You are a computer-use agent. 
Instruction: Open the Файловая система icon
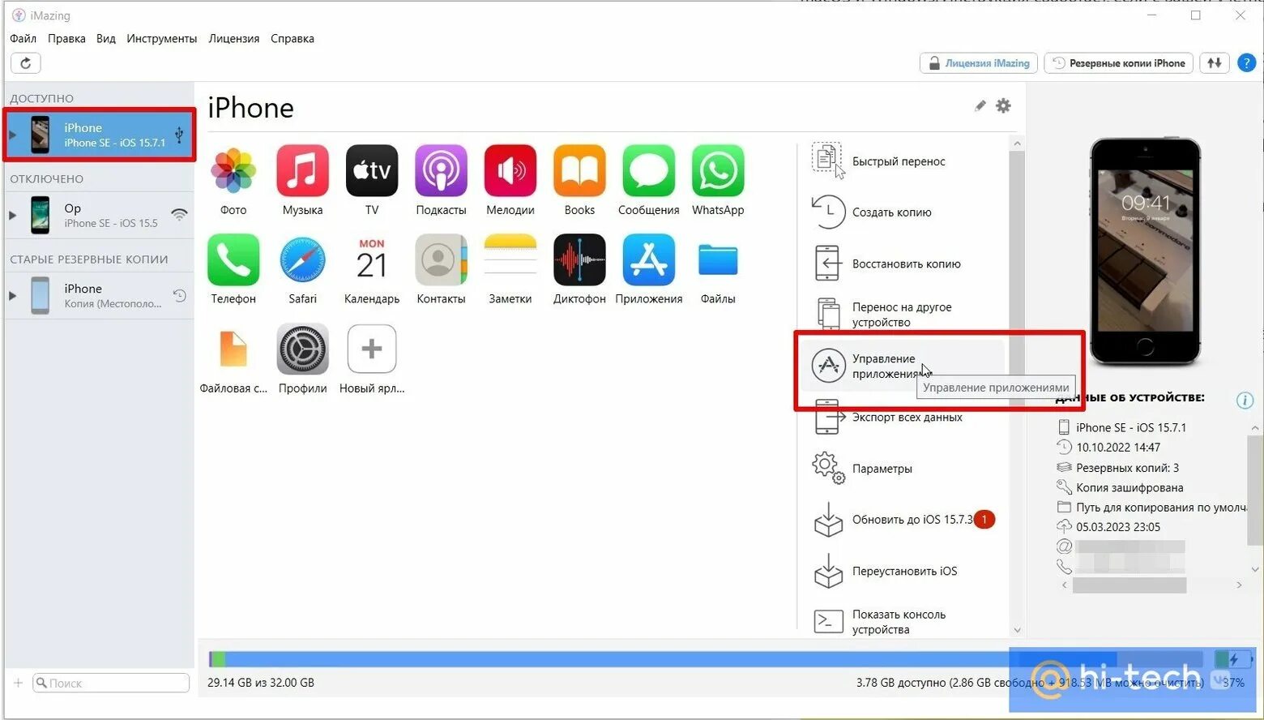pyautogui.click(x=233, y=349)
